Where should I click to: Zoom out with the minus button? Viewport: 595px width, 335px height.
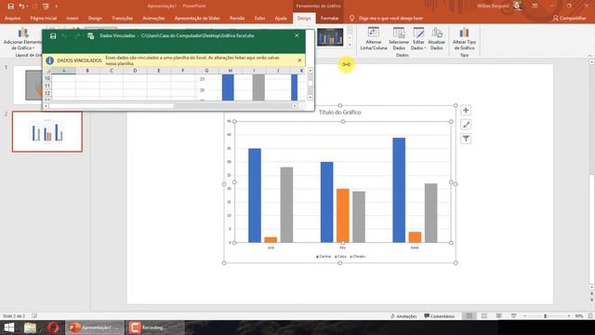tap(524, 316)
